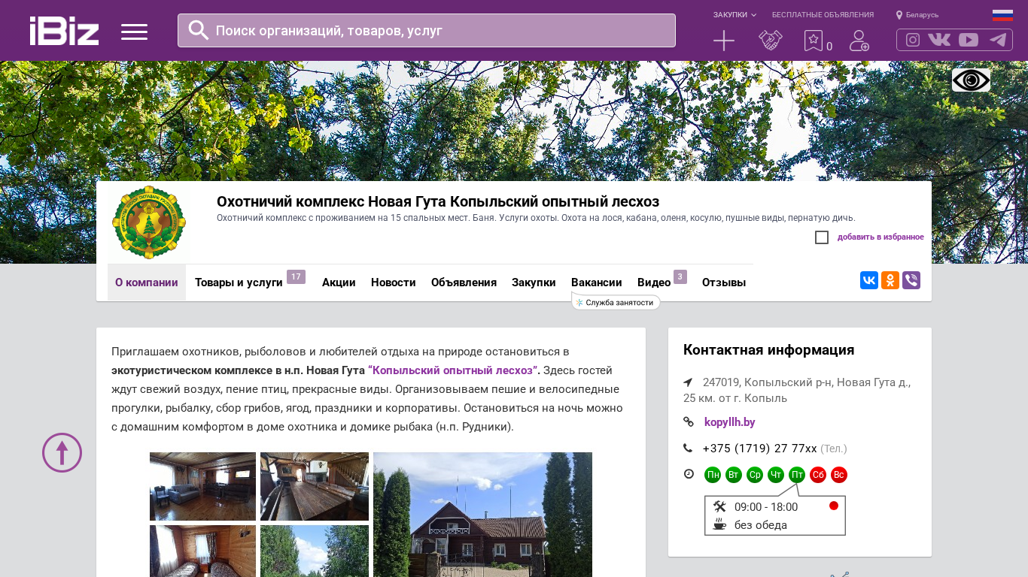The height and width of the screenshot is (577, 1028).
Task: Open the 'Закупки' tab
Action: click(534, 282)
